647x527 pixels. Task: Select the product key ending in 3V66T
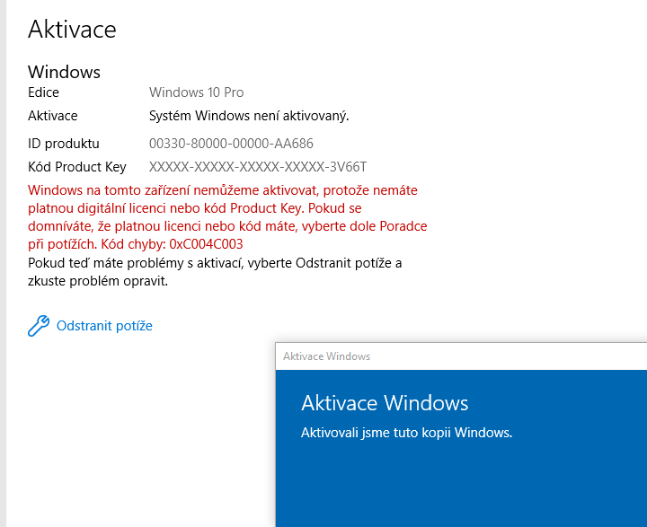coord(258,167)
